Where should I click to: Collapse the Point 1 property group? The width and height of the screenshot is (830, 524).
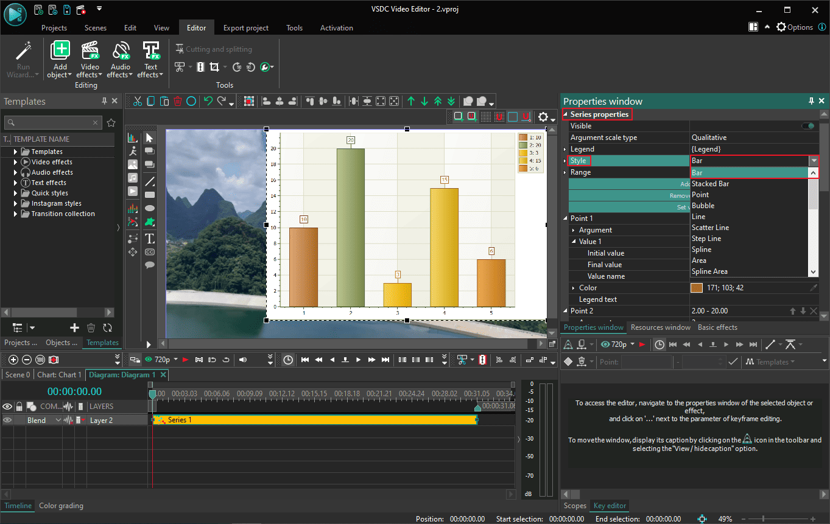point(564,218)
